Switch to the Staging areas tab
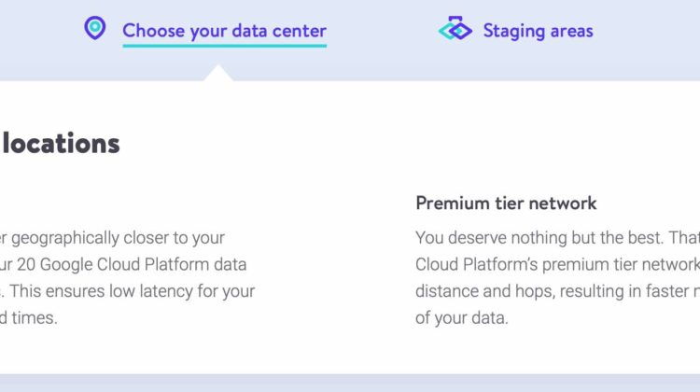This screenshot has width=700, height=392. point(538,31)
